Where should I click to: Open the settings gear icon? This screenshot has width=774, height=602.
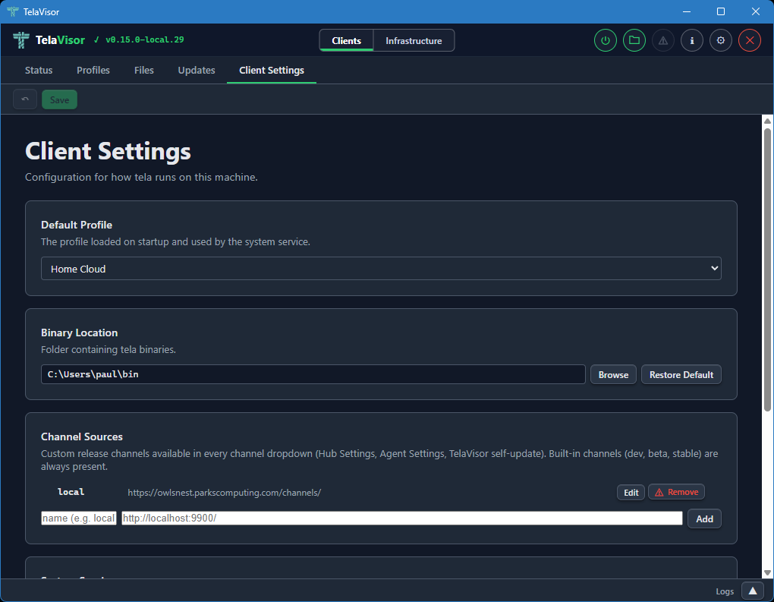(x=721, y=40)
